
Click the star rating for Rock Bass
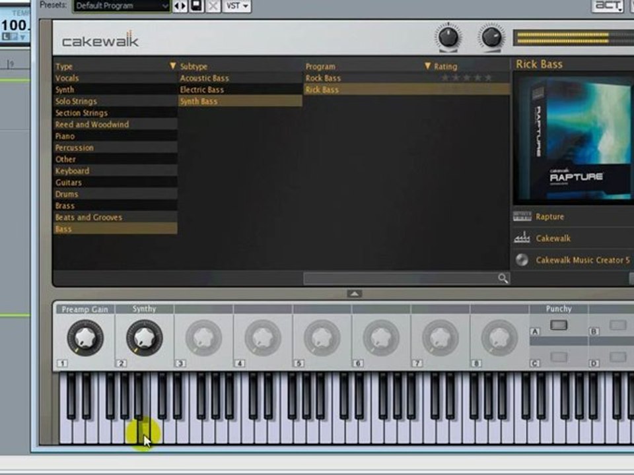coord(467,78)
